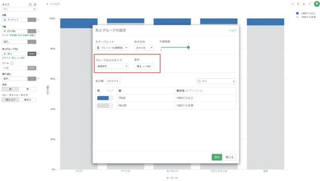320x181 pixels.
Task: Clear the search box with X icon
Action: [x=234, y=81]
